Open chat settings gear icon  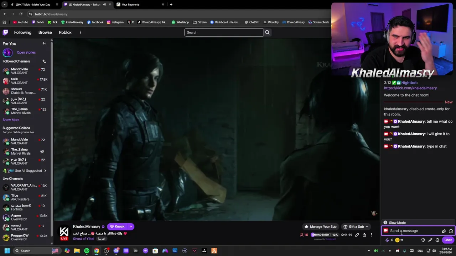pos(437,240)
